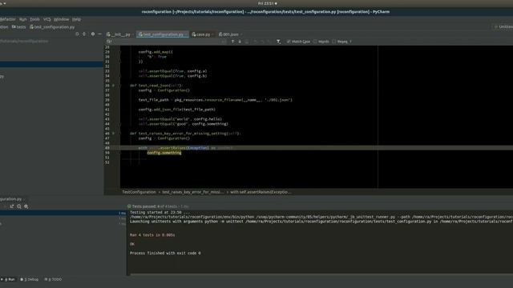Viewport: 513px width, 288px height.
Task: Click the tests folder icon in breadcrumb
Action: 14,26
